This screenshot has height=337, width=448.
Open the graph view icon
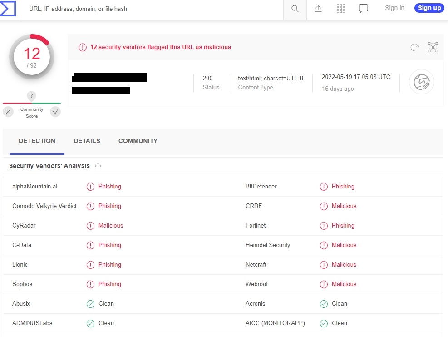[x=433, y=47]
